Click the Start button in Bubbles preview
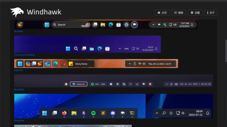 point(47,25)
